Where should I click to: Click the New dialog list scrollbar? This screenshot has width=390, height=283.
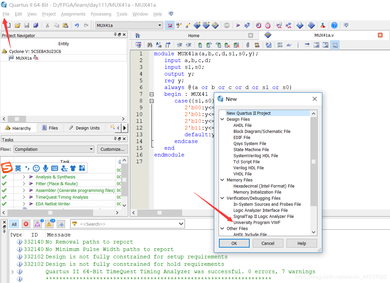(314, 162)
